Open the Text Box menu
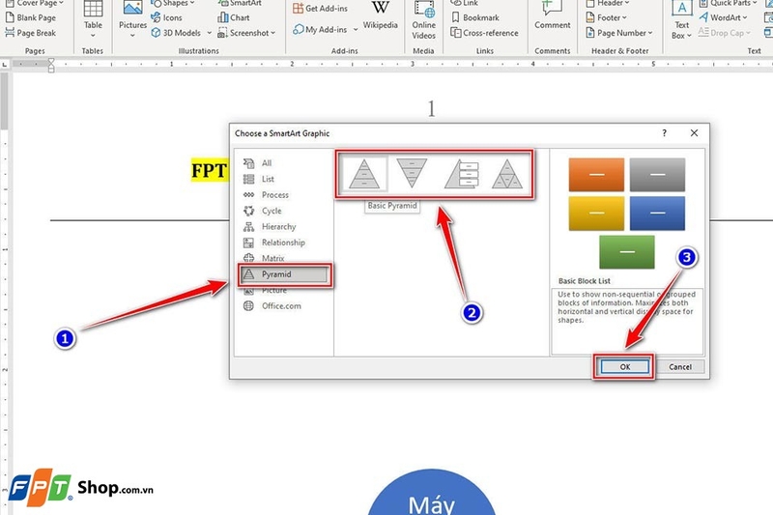The image size is (773, 515). [x=682, y=20]
